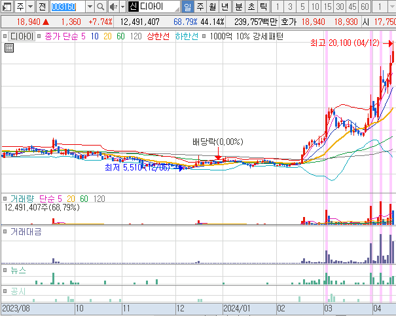This screenshot has height=316, width=396.
Task: Toggle the square marker before 공시
Action: 5,291
